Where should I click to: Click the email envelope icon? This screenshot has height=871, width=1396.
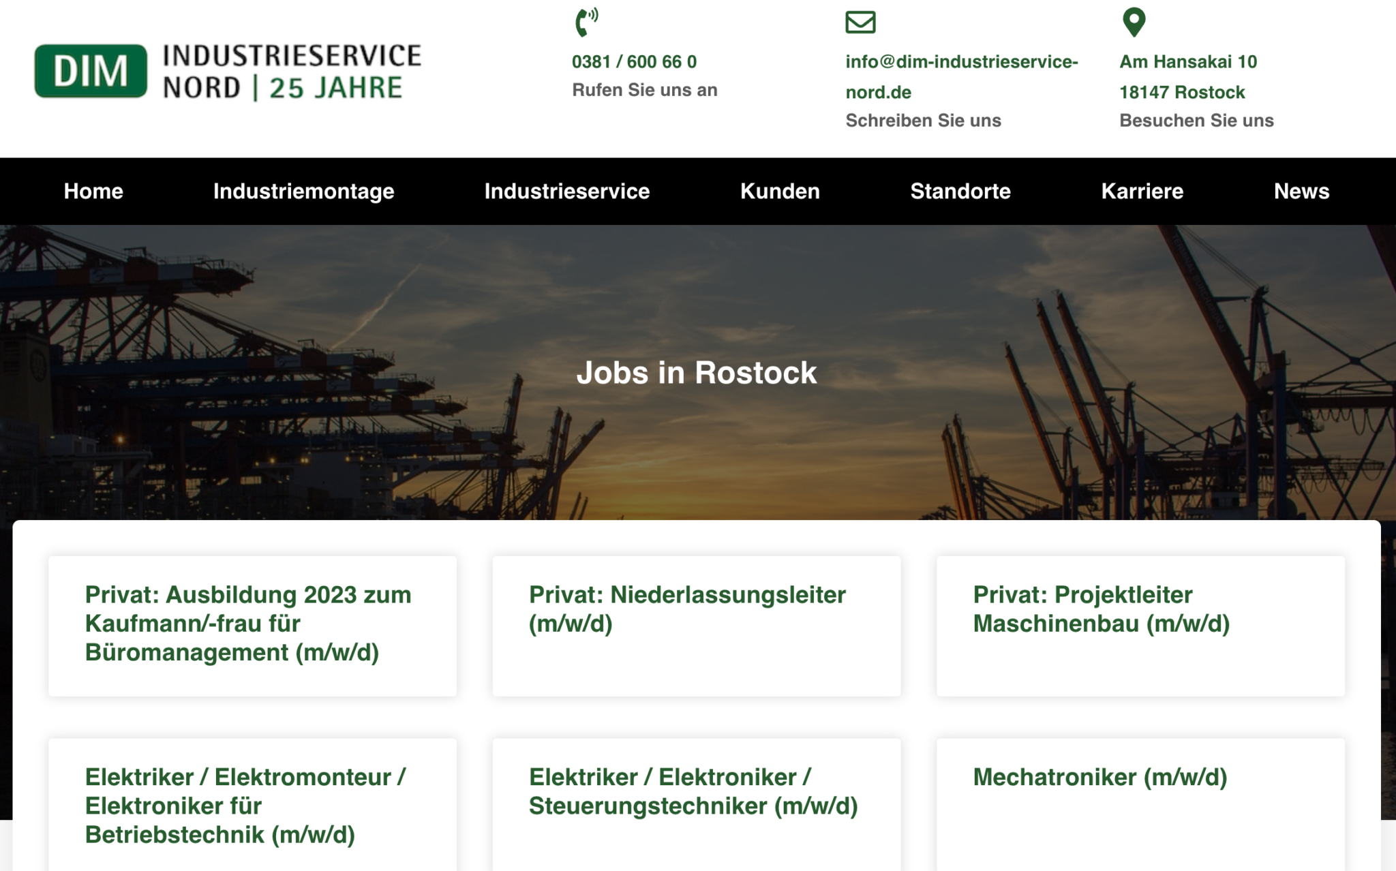(860, 22)
